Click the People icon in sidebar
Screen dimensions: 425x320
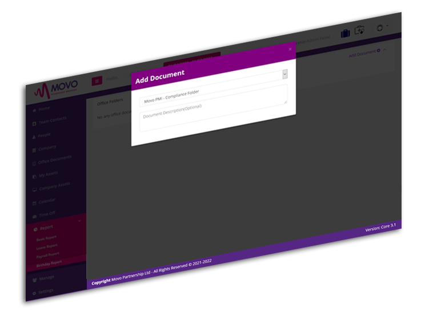click(x=34, y=137)
